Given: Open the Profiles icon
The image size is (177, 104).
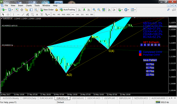Looking at the screenshot, I should point(10,10).
